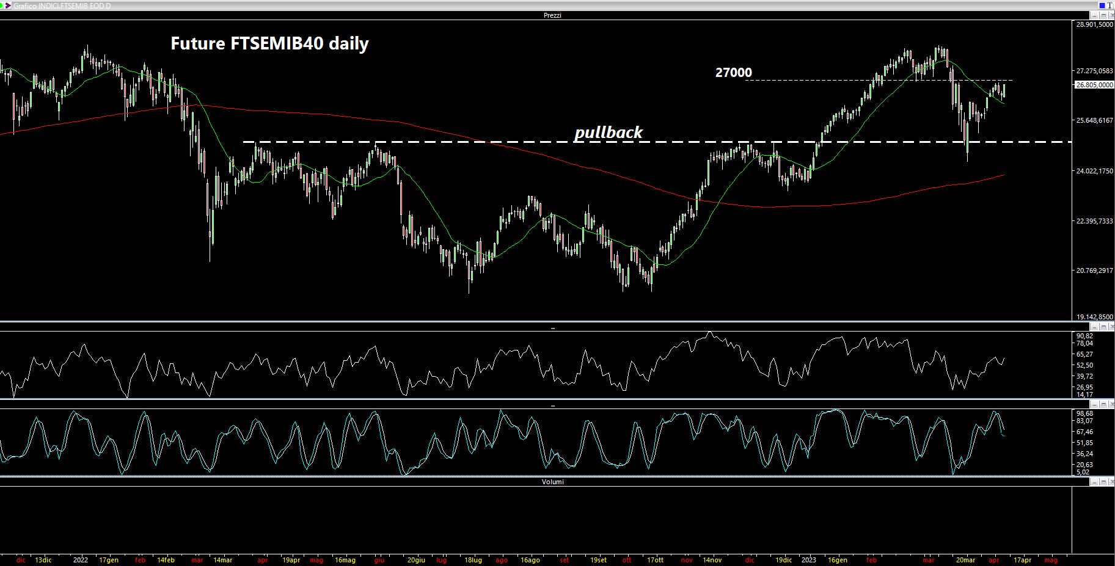Click the 5,02 stochastic scale value
1115x566 pixels.
point(1083,472)
